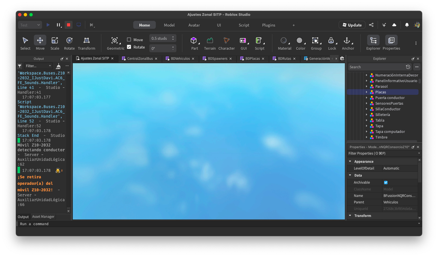Viewport: 438px width, 257px height.
Task: Collapse the Data properties section
Action: [350, 175]
